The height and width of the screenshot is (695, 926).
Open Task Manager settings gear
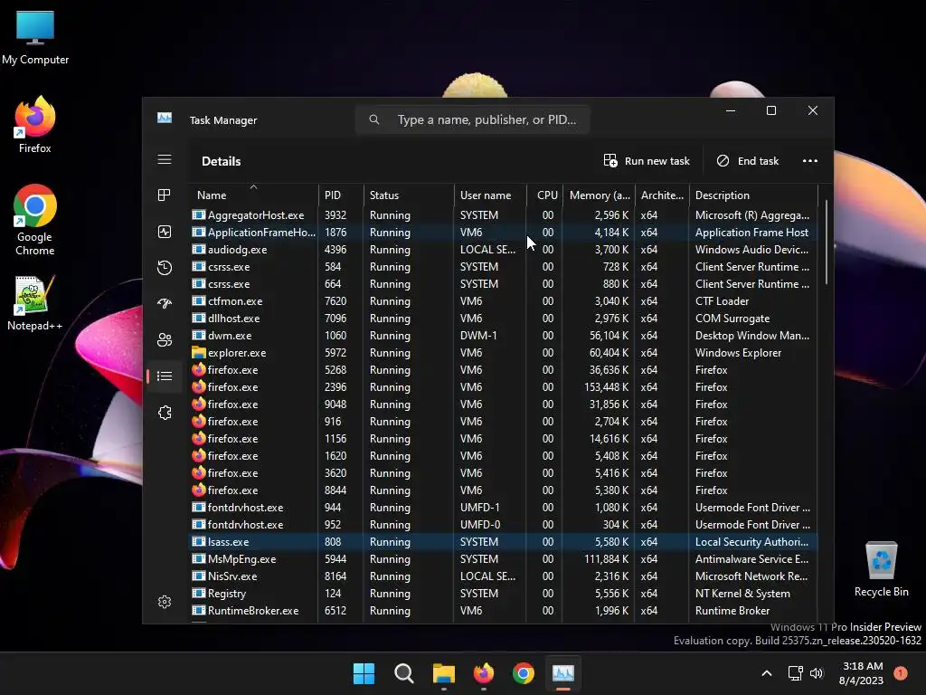pyautogui.click(x=165, y=602)
